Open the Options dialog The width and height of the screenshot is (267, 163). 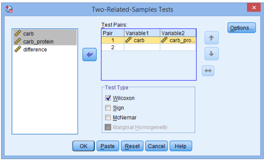tap(242, 28)
